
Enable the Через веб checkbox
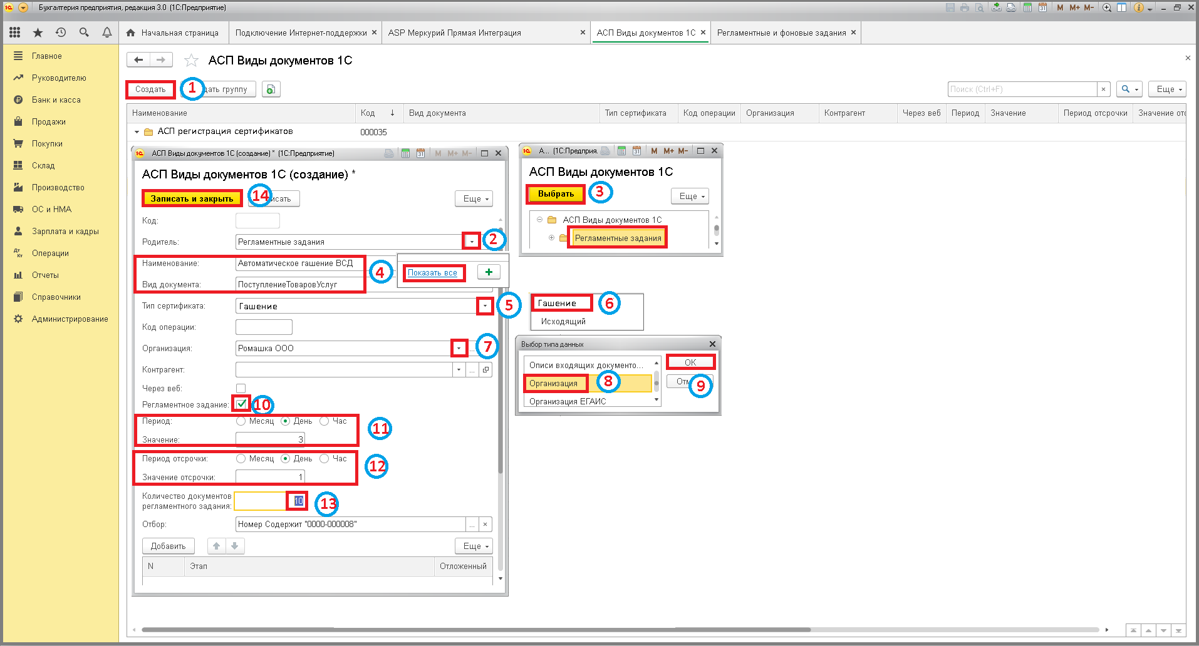pyautogui.click(x=241, y=388)
